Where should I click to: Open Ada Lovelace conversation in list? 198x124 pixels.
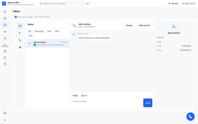(47, 44)
